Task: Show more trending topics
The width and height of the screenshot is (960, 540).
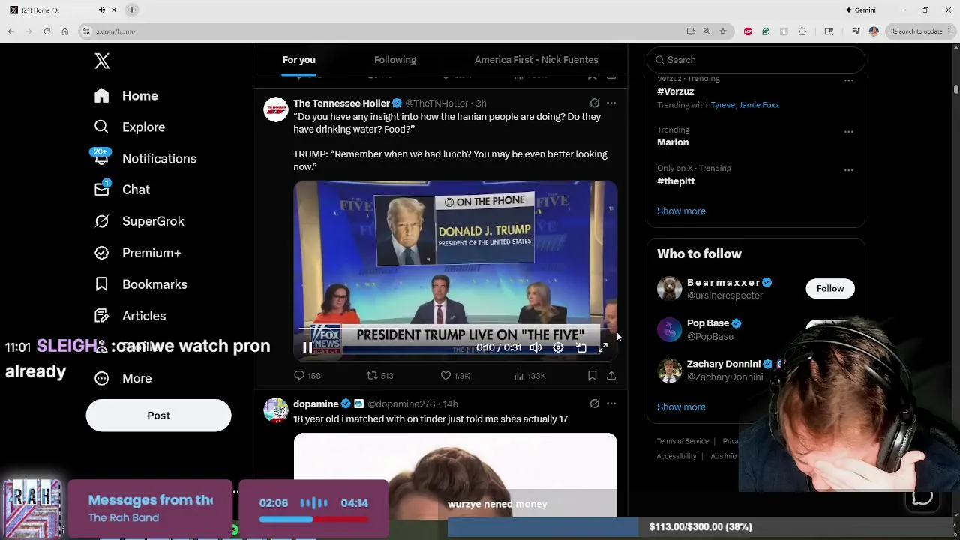Action: (x=681, y=211)
